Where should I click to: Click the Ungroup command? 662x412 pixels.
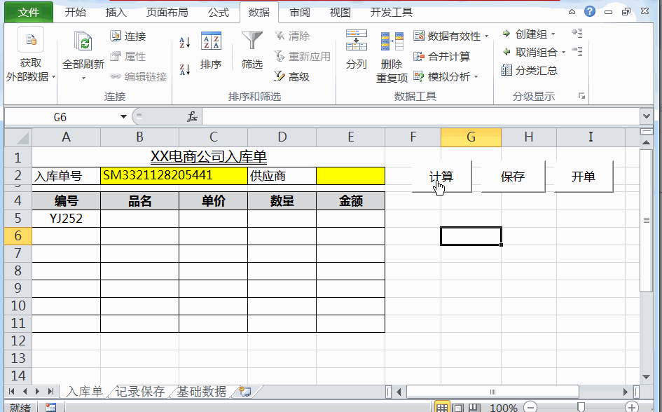(x=530, y=52)
